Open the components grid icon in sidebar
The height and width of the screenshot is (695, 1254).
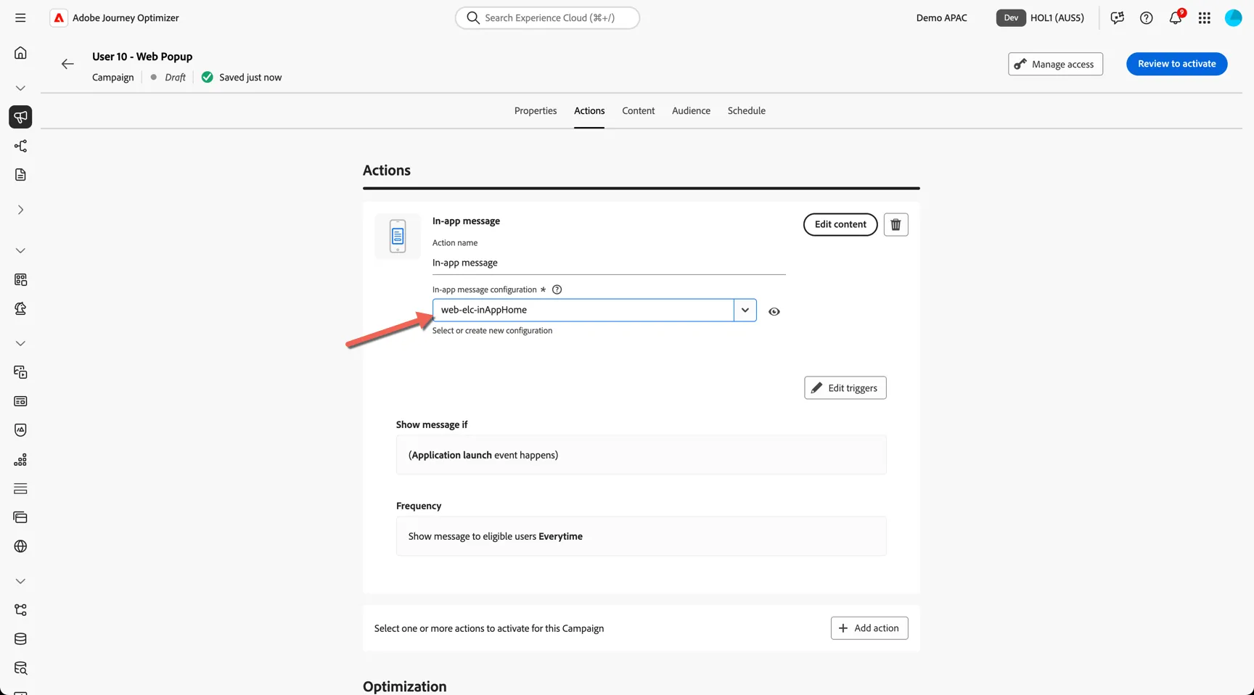pyautogui.click(x=20, y=279)
